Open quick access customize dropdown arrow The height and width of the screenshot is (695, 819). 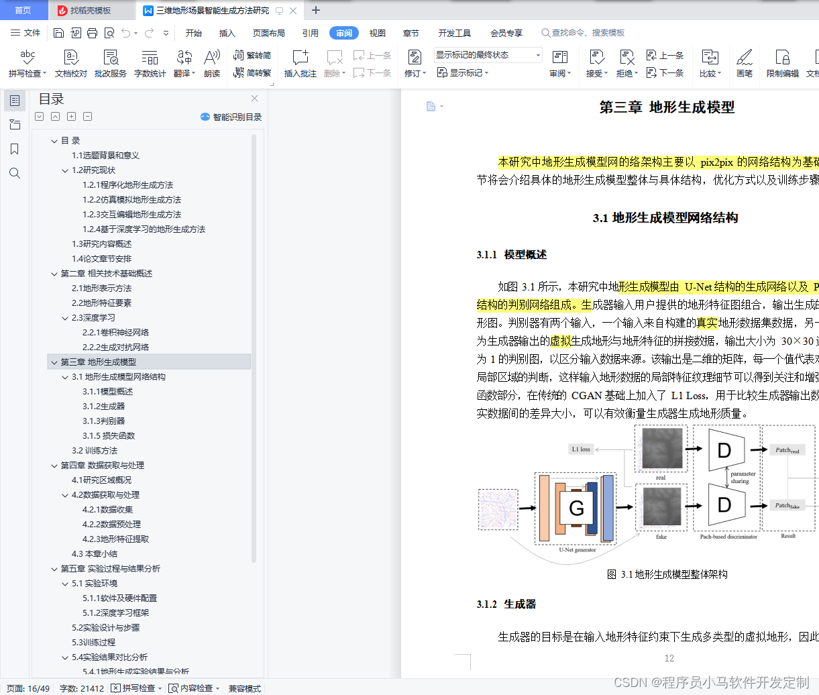[x=166, y=33]
